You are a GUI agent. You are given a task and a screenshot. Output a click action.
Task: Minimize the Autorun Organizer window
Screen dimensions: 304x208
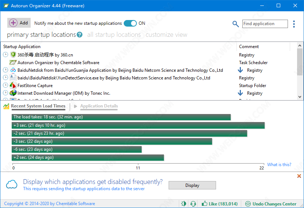[x=262, y=5]
